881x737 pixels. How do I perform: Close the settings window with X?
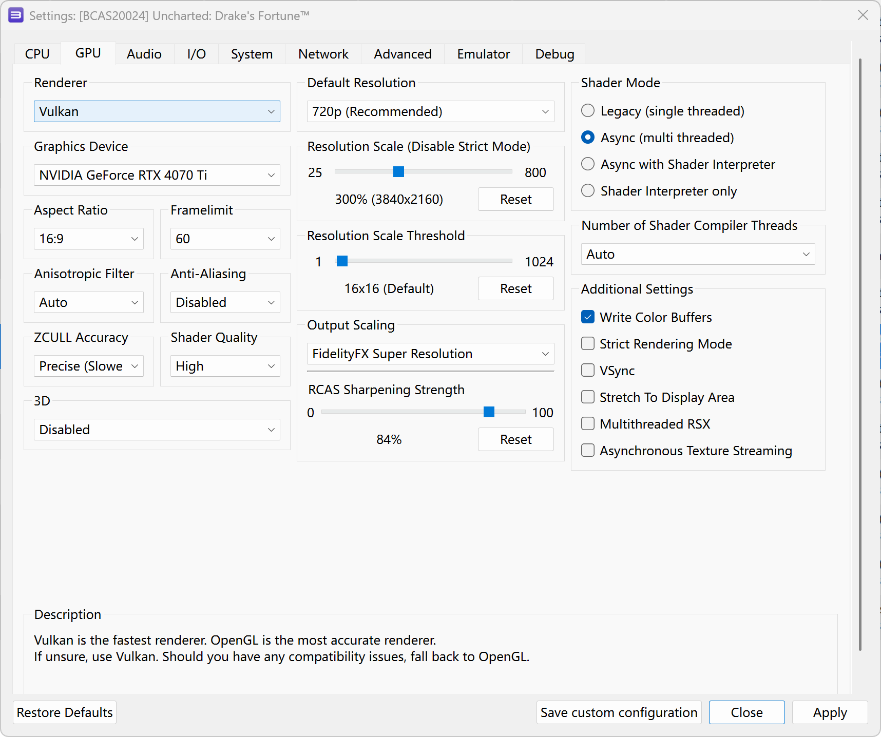tap(863, 15)
